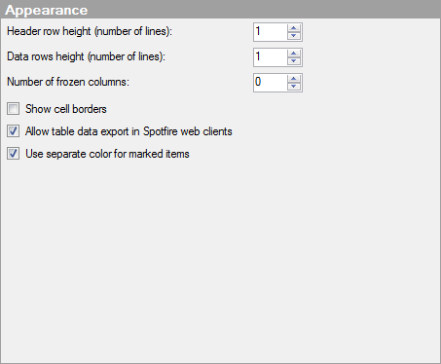Screen dimensions: 441x364
Task: Enable the Show cell borders checkbox
Action: point(14,109)
